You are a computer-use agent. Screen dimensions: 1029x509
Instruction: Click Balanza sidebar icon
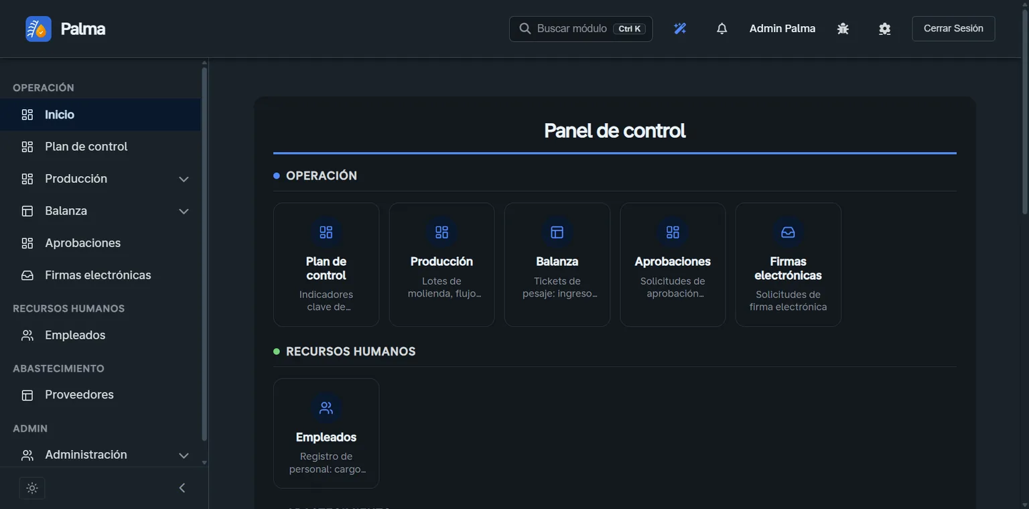click(x=27, y=211)
